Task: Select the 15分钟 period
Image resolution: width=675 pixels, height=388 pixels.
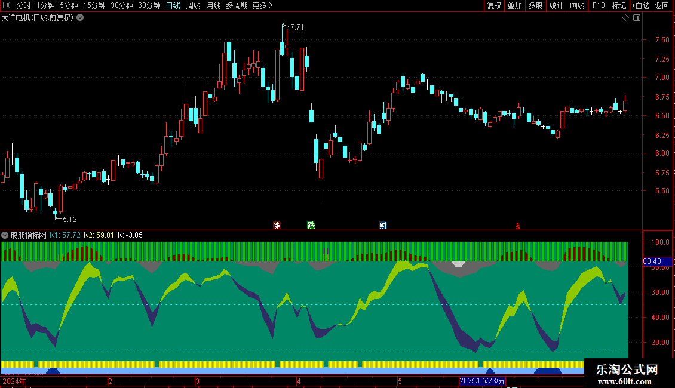Action: pyautogui.click(x=94, y=5)
